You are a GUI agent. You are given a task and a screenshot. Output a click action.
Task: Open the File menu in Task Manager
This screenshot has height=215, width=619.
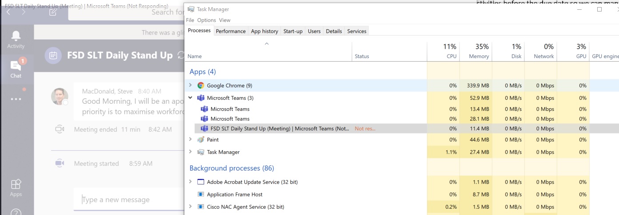point(190,20)
